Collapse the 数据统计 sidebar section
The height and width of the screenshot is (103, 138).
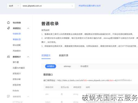(28, 57)
